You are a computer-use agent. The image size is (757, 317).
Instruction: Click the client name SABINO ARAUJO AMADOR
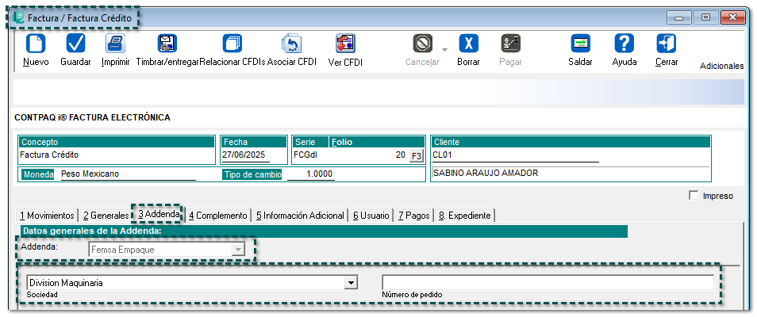click(x=486, y=174)
